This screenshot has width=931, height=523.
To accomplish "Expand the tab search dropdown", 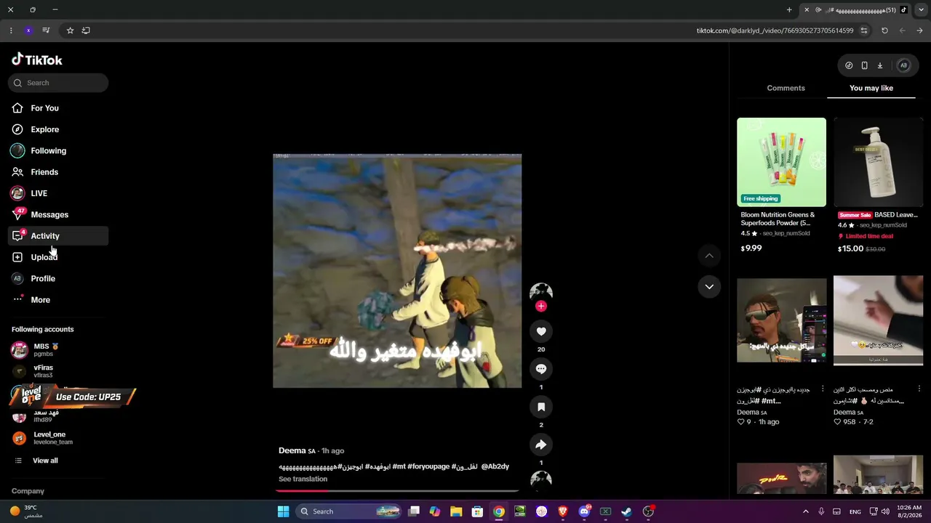I will [x=921, y=10].
